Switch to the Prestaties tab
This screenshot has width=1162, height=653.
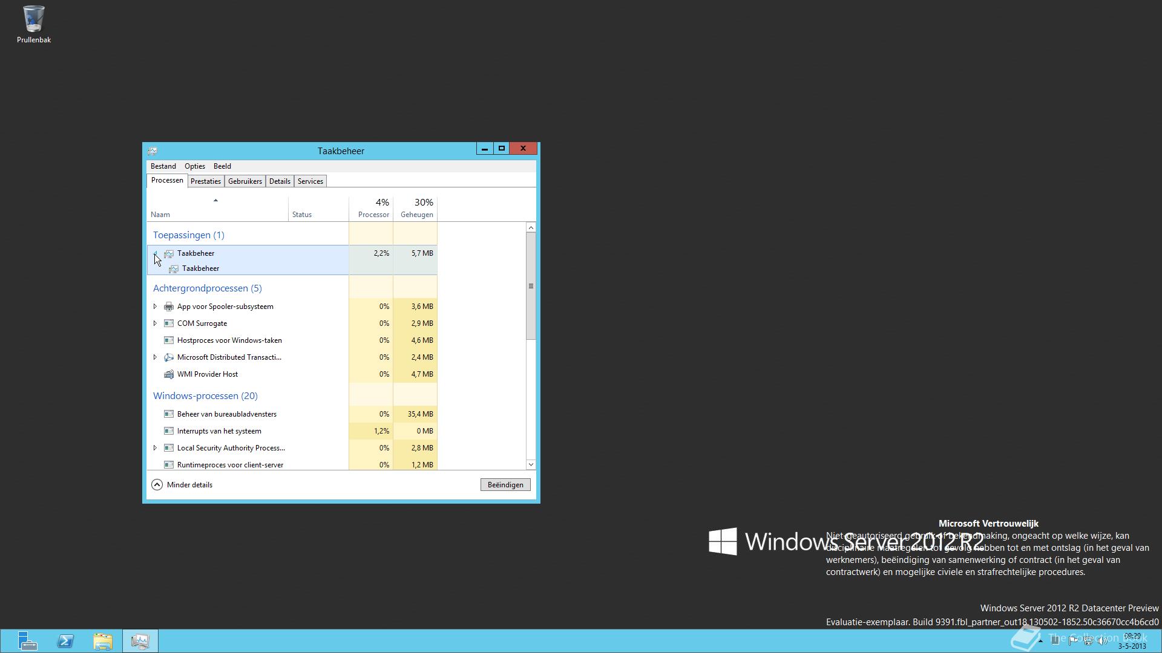(206, 181)
